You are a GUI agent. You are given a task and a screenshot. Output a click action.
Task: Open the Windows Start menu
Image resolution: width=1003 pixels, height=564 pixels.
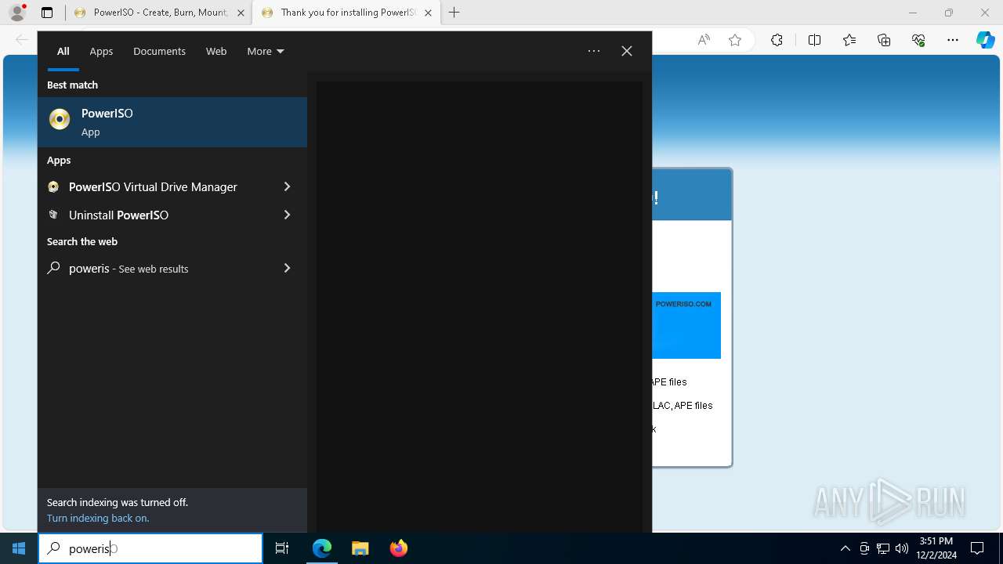click(x=19, y=548)
